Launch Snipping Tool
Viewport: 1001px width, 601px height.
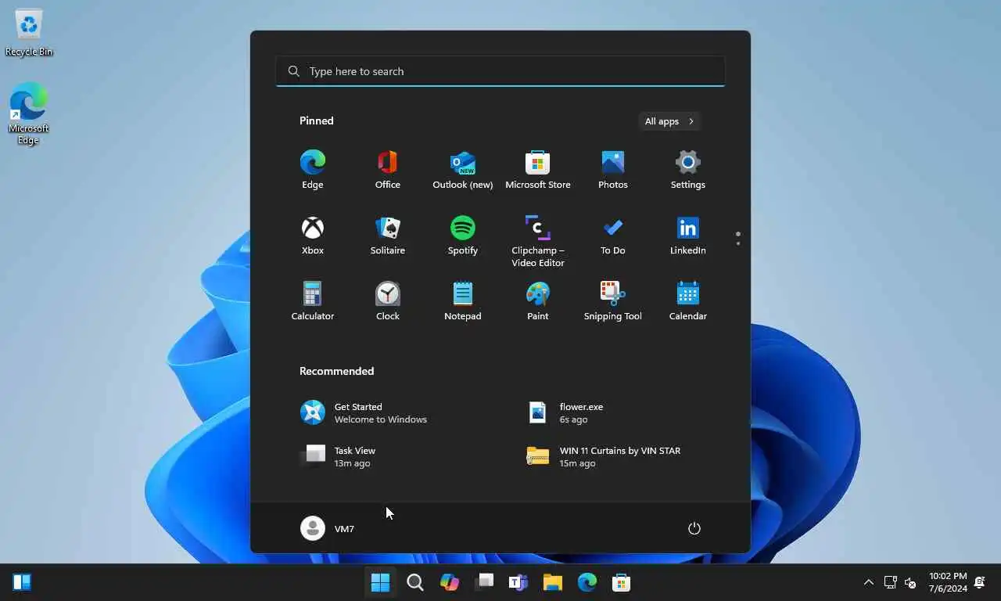pyautogui.click(x=612, y=301)
